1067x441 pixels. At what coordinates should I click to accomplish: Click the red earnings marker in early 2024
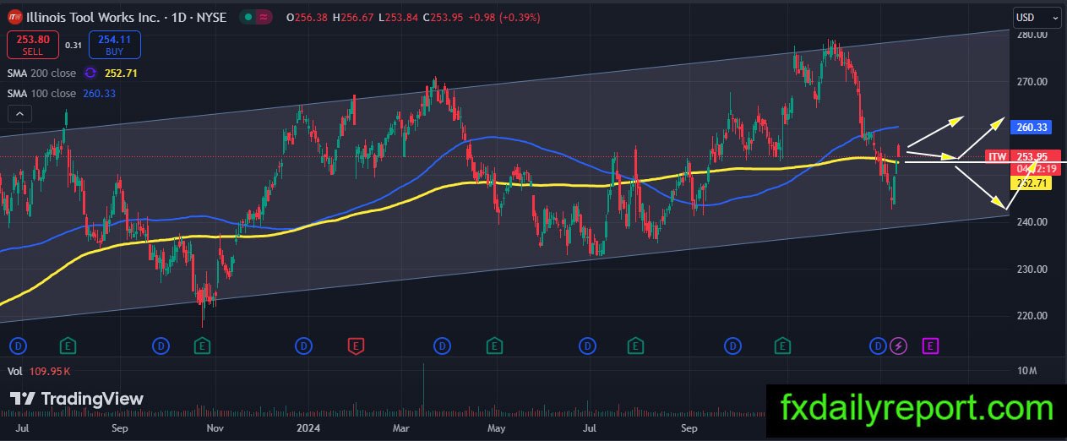click(357, 346)
